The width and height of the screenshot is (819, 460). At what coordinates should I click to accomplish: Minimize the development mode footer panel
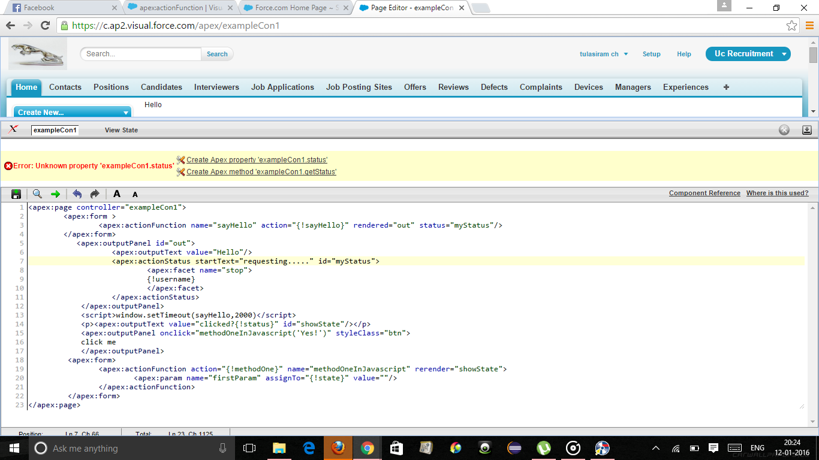pyautogui.click(x=807, y=130)
